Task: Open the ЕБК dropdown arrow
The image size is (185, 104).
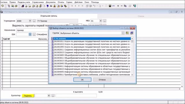Action: coord(30,34)
